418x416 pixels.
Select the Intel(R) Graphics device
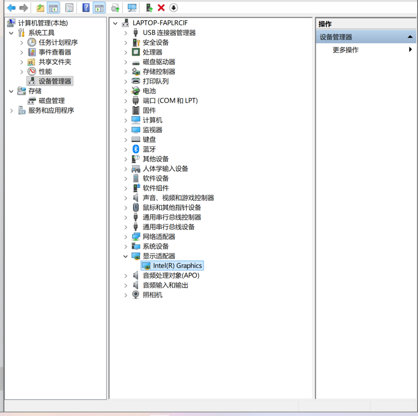[177, 266]
